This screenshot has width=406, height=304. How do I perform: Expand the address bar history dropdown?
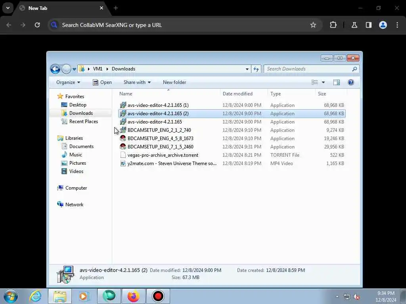pos(247,69)
